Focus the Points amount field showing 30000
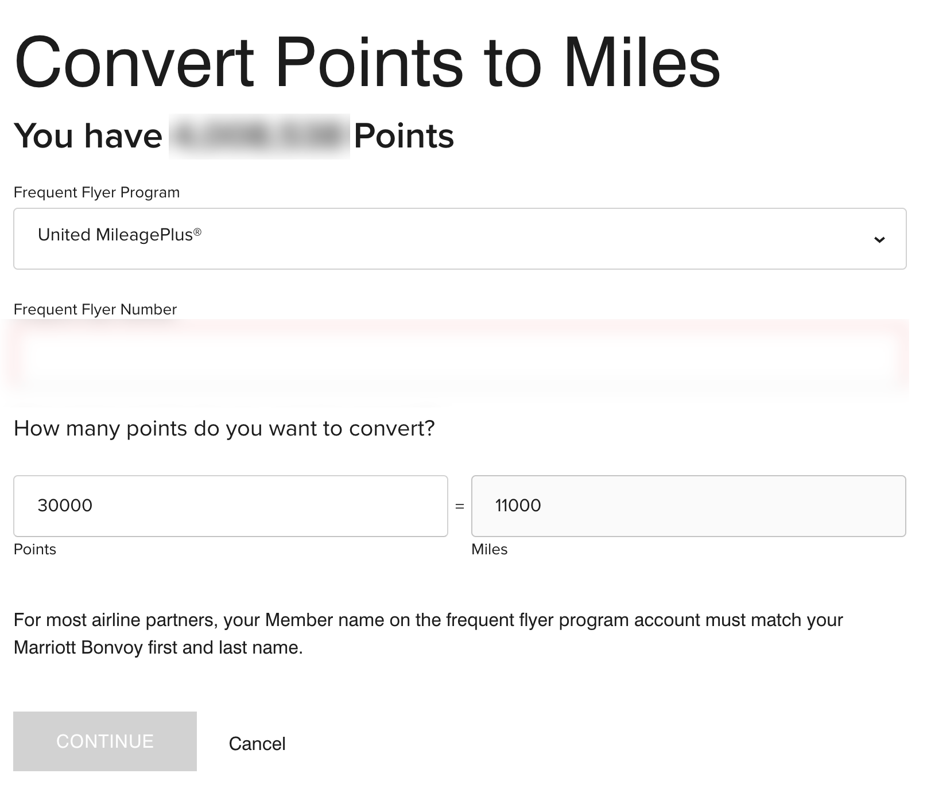 point(230,506)
